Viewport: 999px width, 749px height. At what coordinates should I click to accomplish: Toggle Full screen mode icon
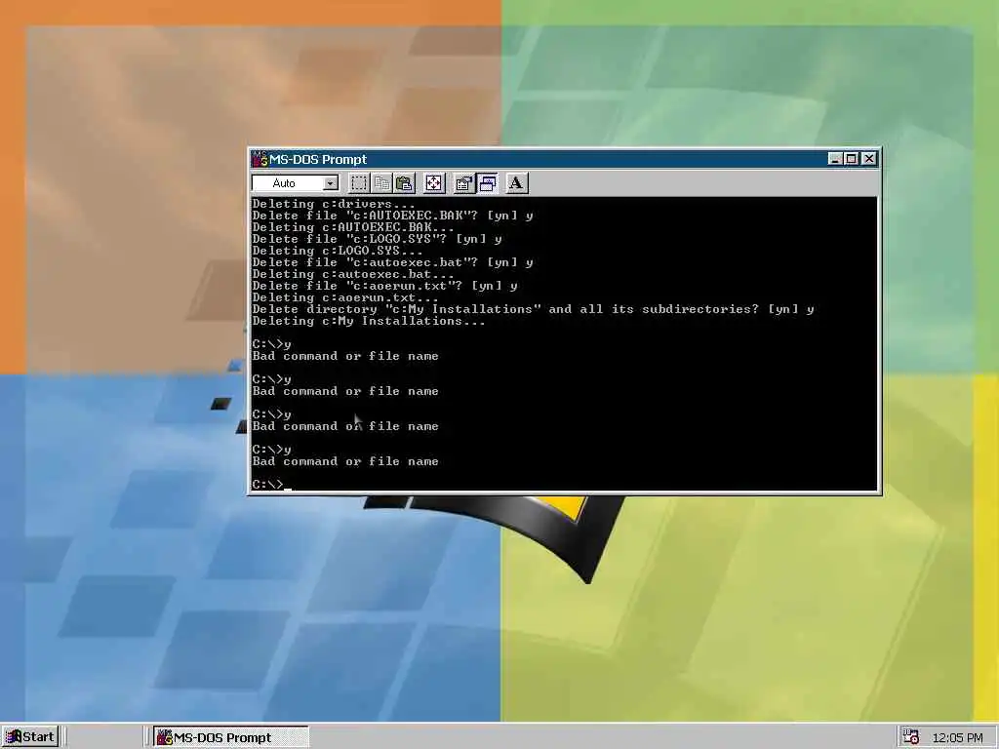click(434, 183)
